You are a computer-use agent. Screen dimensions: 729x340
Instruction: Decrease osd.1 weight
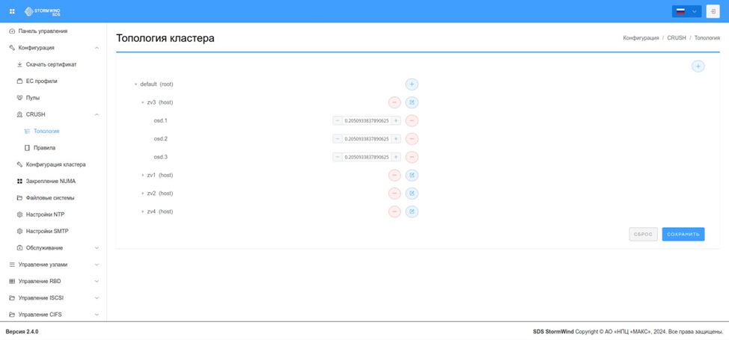pyautogui.click(x=338, y=121)
